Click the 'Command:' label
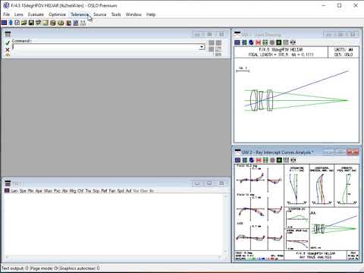The height and width of the screenshot is (273, 364). pyautogui.click(x=22, y=41)
